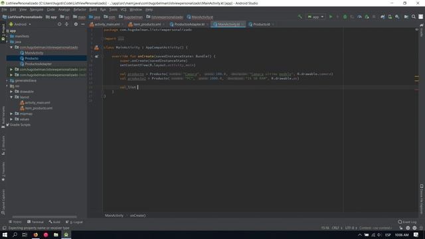
Task: Click the class gutter icon beside MainActivity
Action: coord(96,48)
